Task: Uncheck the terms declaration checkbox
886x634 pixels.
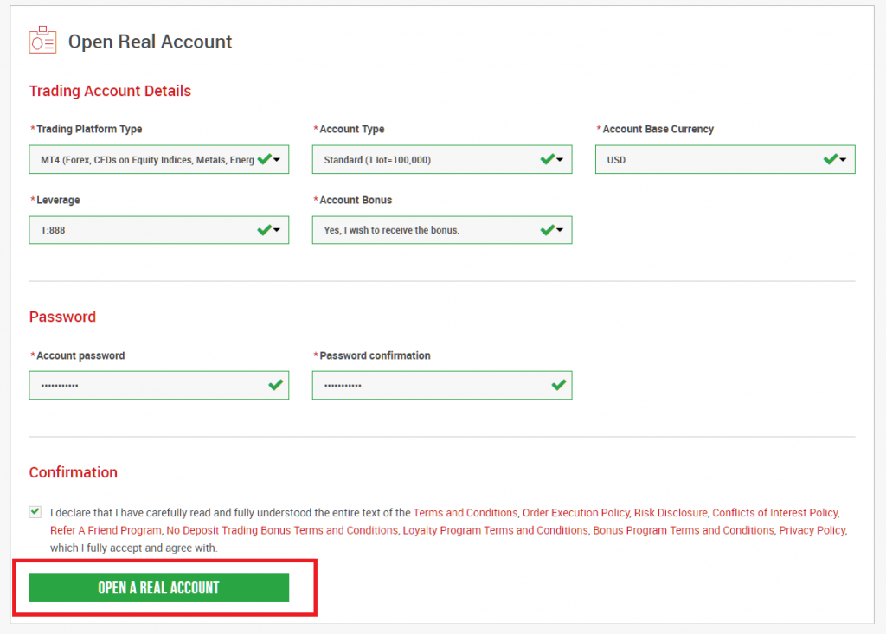Action: [35, 512]
